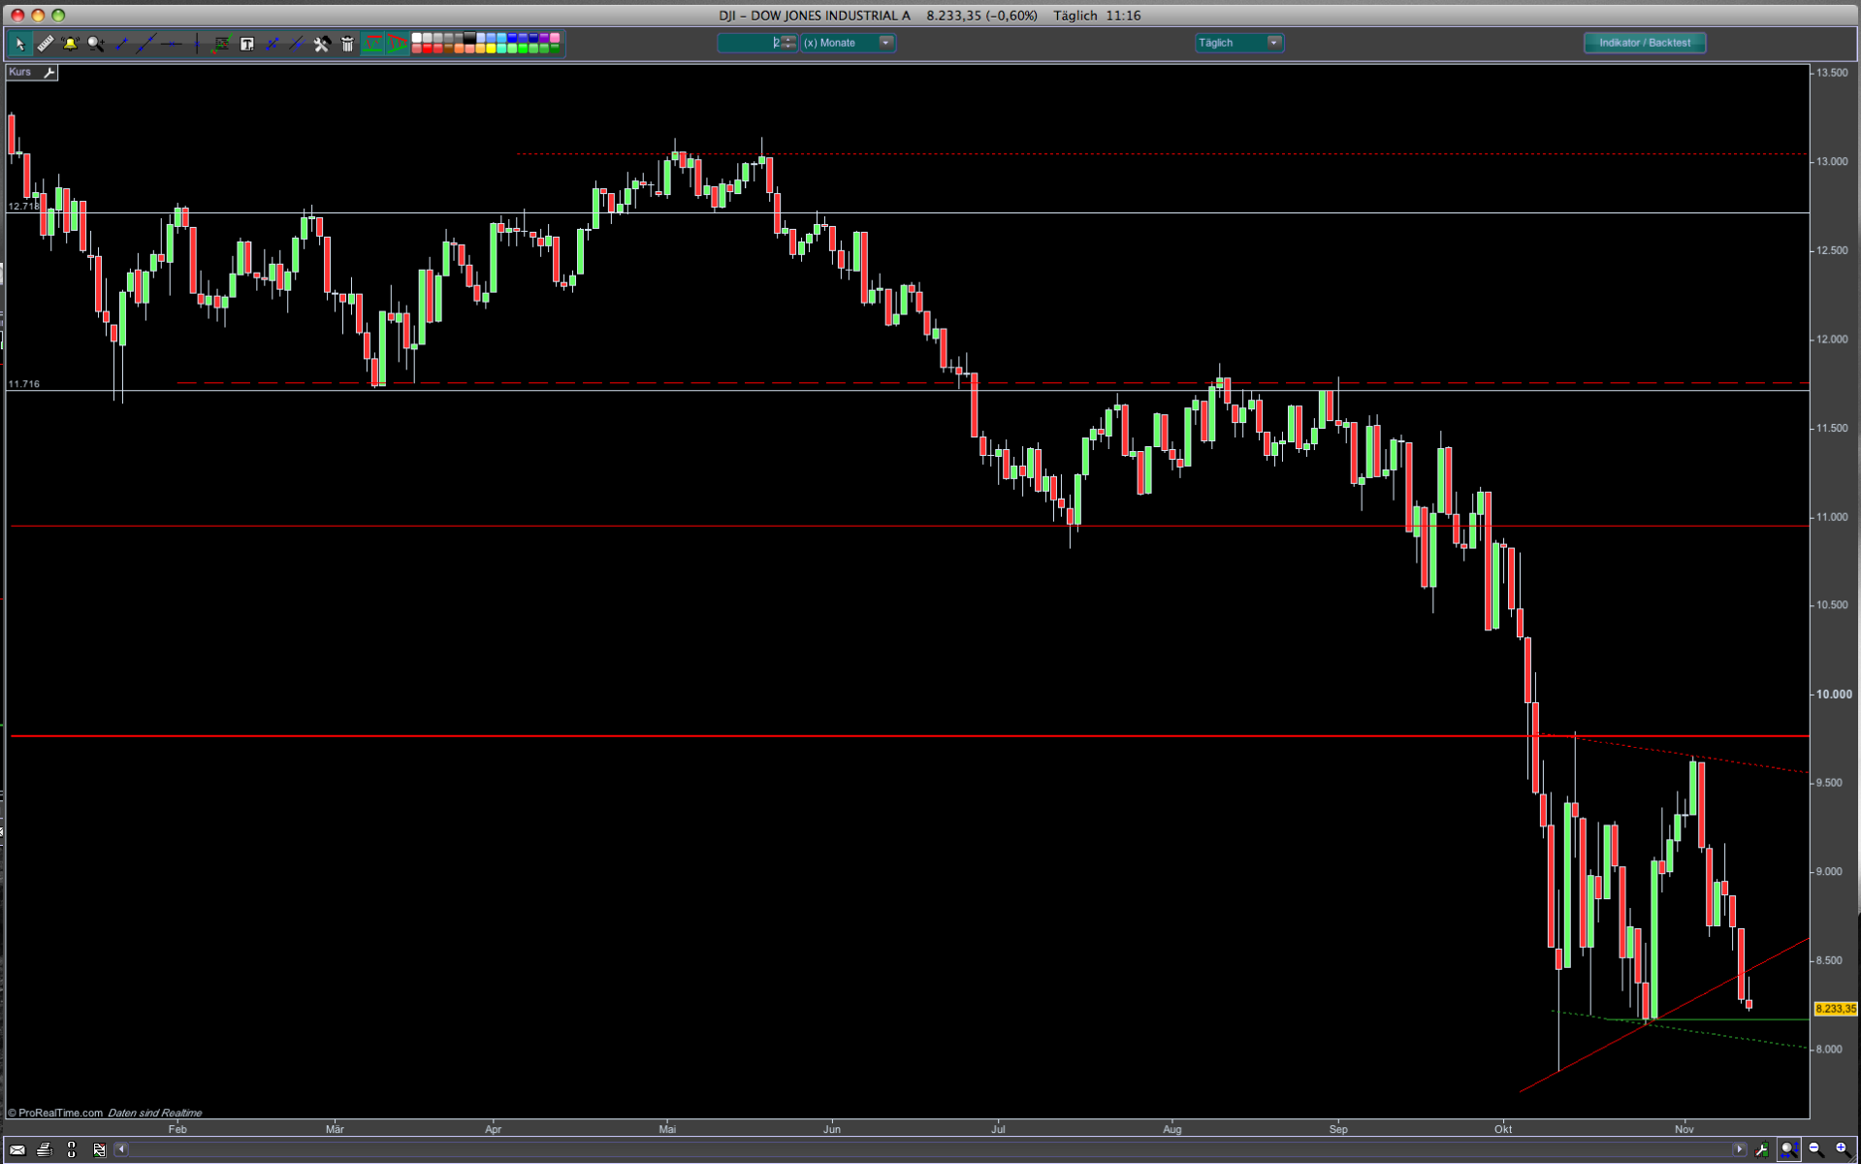Click the 10.000 price axis label
Viewport: 1861px width, 1164px height.
tap(1833, 695)
